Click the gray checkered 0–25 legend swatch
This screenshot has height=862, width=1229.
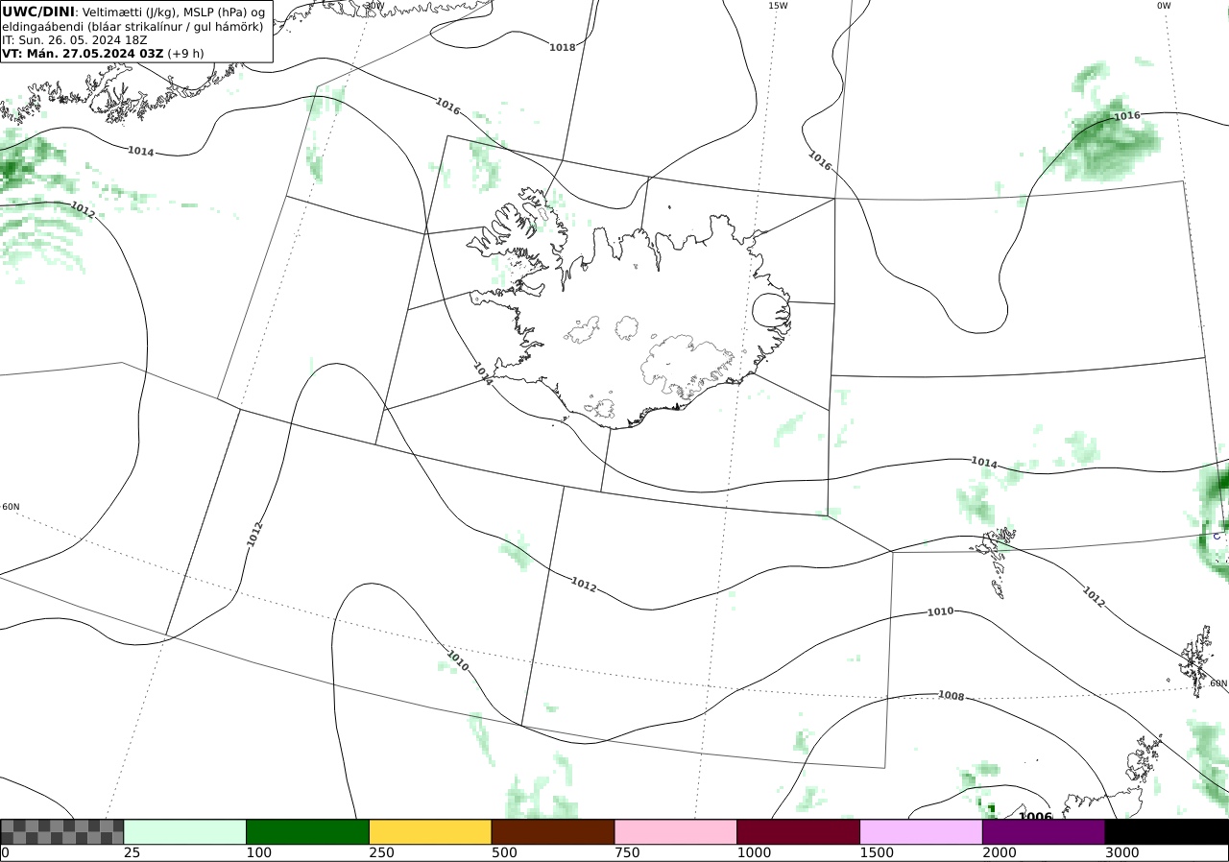coord(62,831)
